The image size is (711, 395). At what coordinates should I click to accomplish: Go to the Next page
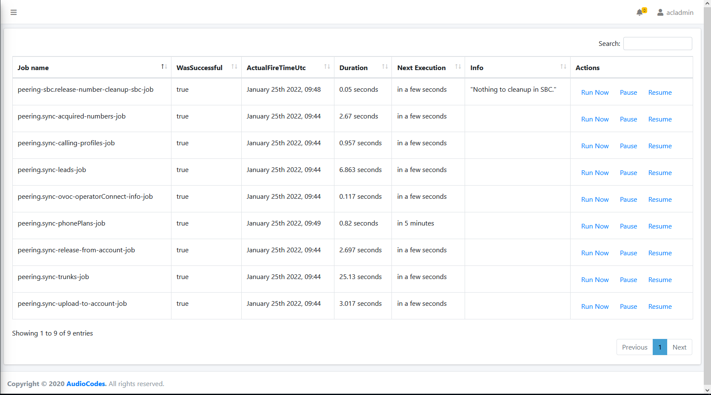679,347
